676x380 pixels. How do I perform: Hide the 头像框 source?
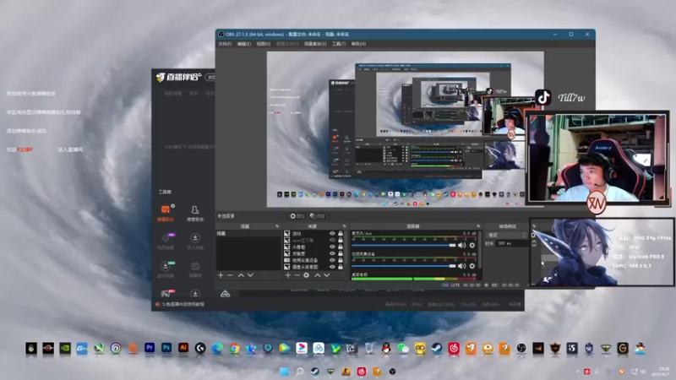[332, 247]
